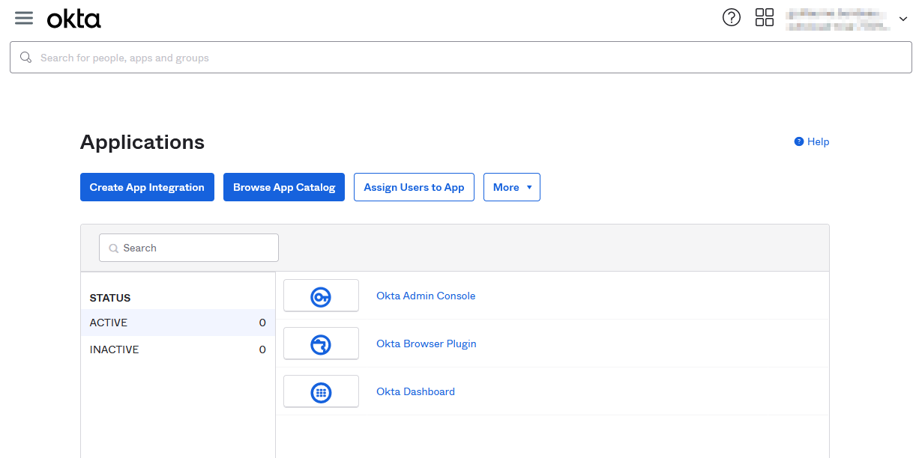Click the Okta logo
This screenshot has height=458, width=916.
[73, 19]
